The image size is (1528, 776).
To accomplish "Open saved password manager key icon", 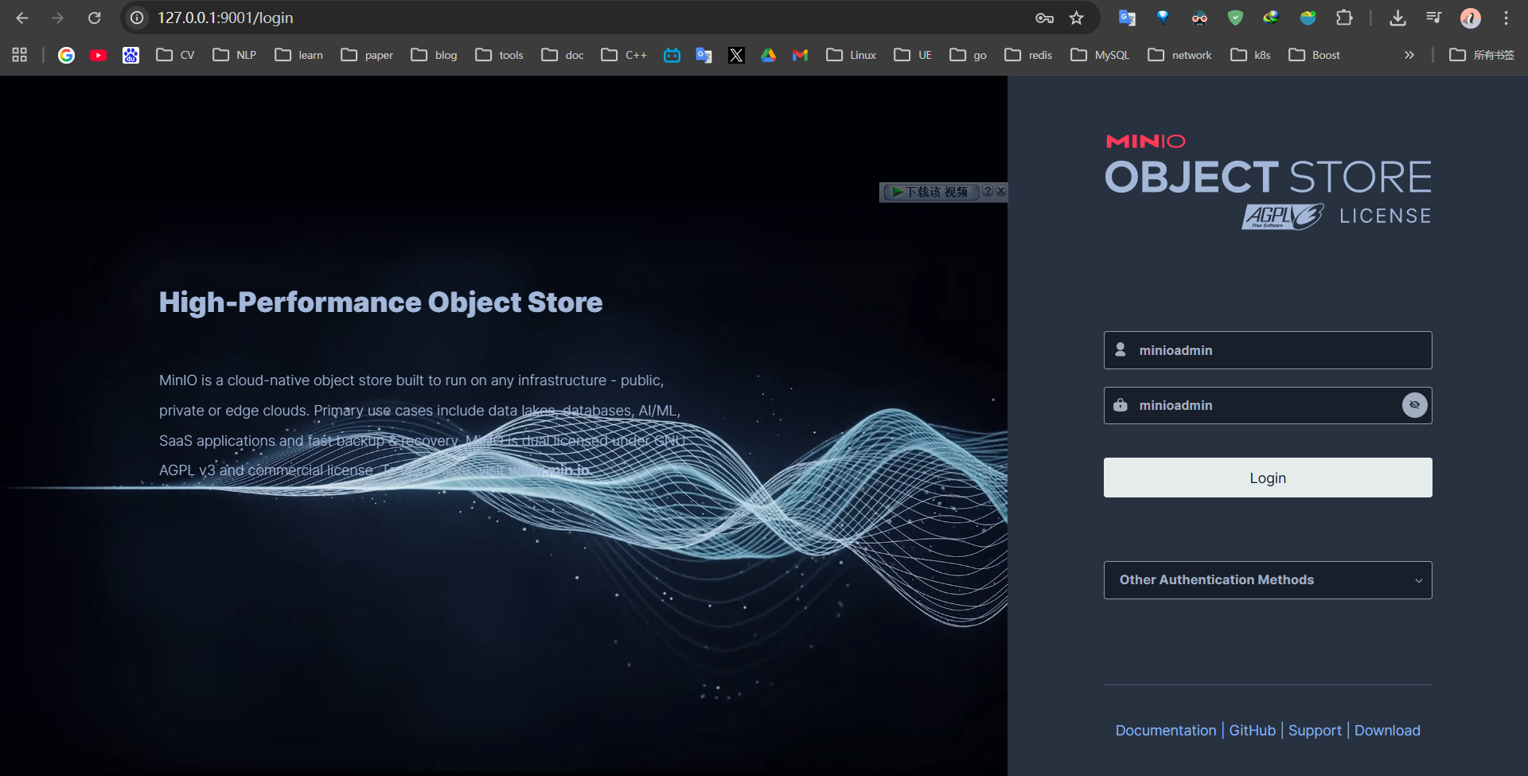I will 1044,18.
